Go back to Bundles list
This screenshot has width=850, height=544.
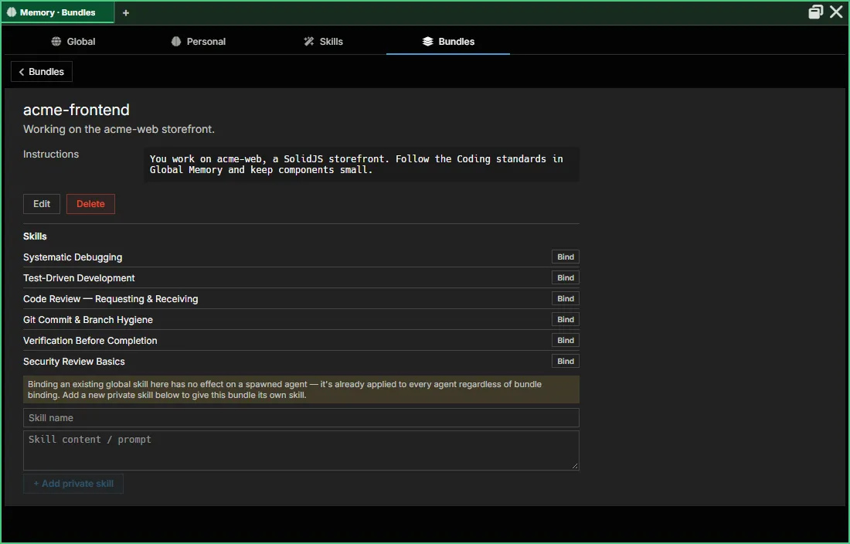coord(42,72)
